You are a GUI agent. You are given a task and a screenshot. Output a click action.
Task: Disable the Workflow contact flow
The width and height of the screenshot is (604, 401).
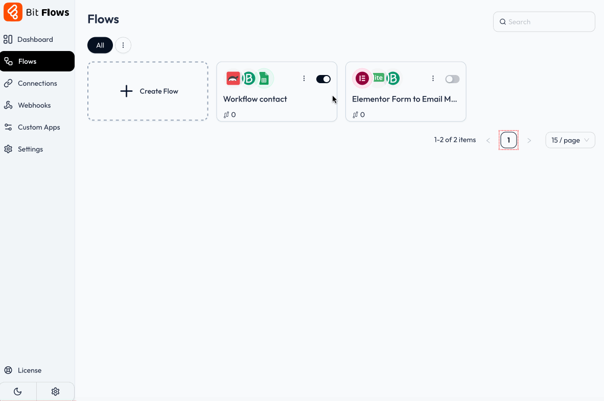point(323,79)
